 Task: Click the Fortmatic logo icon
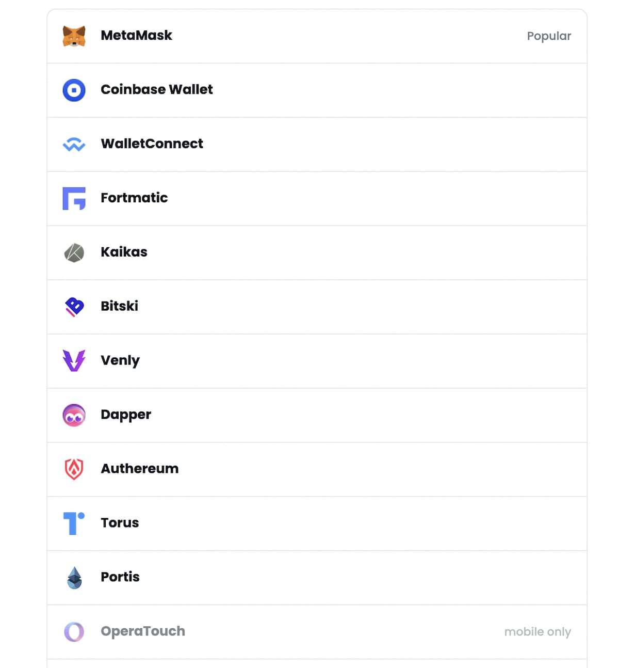pyautogui.click(x=74, y=198)
